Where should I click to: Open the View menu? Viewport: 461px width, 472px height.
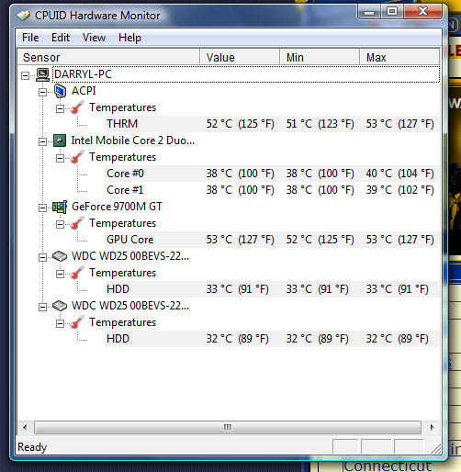pos(94,38)
